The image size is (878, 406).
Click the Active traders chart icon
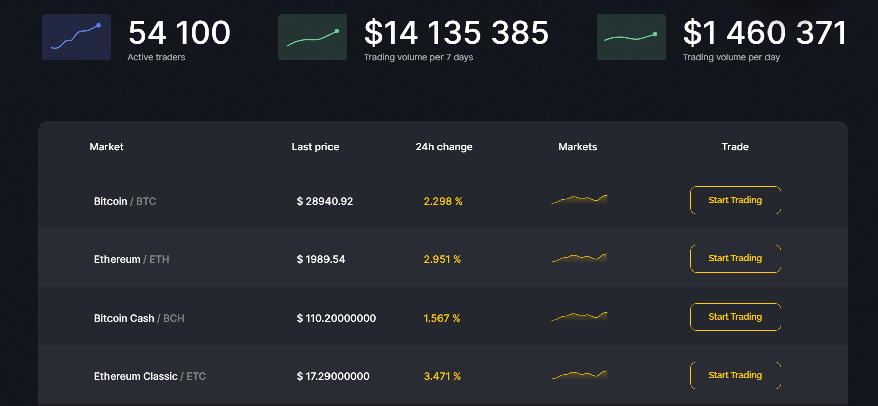coord(76,37)
